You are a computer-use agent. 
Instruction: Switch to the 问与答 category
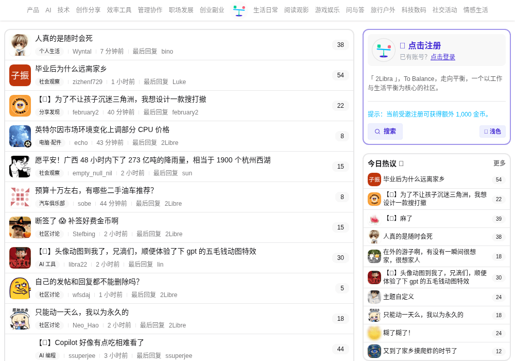click(x=355, y=10)
